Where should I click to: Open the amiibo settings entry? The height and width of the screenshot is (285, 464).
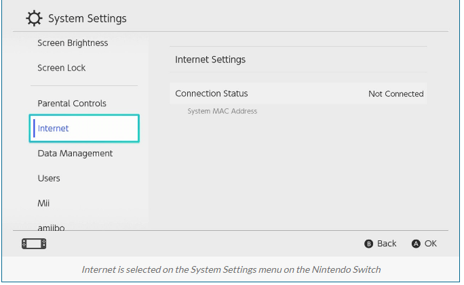point(51,227)
